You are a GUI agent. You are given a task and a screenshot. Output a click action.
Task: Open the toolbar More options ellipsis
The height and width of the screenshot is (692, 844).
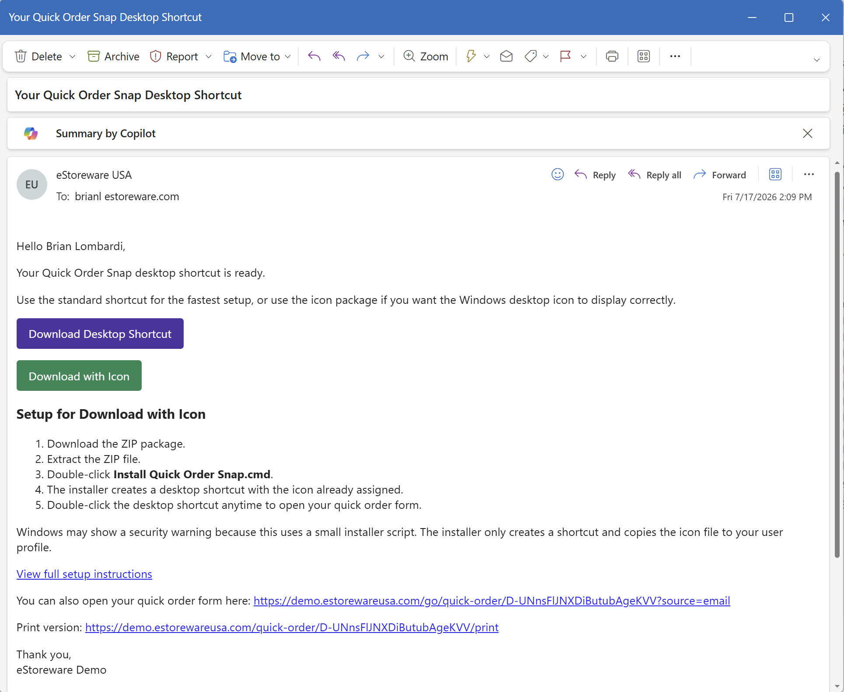pos(675,56)
